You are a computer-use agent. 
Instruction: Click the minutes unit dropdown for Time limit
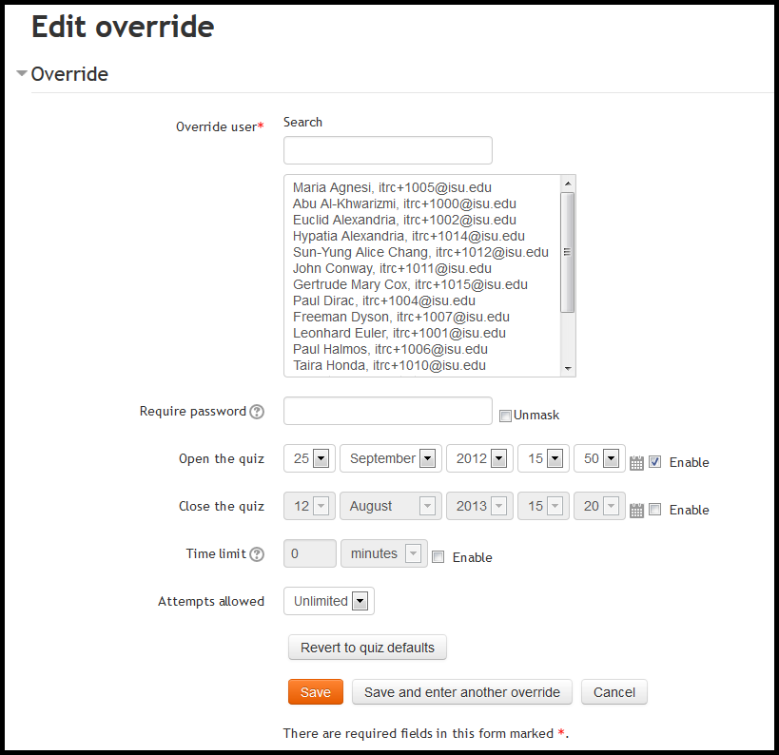pos(384,553)
